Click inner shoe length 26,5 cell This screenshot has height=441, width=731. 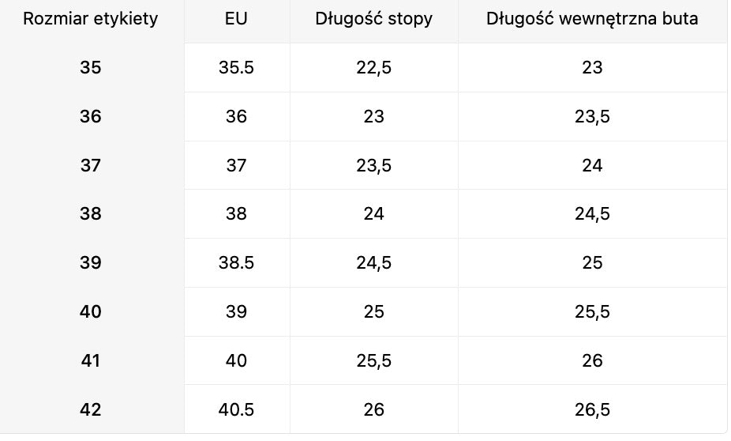[592, 410]
